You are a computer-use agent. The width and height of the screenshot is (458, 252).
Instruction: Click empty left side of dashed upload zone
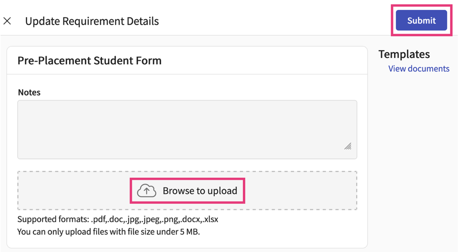pyautogui.click(x=71, y=191)
